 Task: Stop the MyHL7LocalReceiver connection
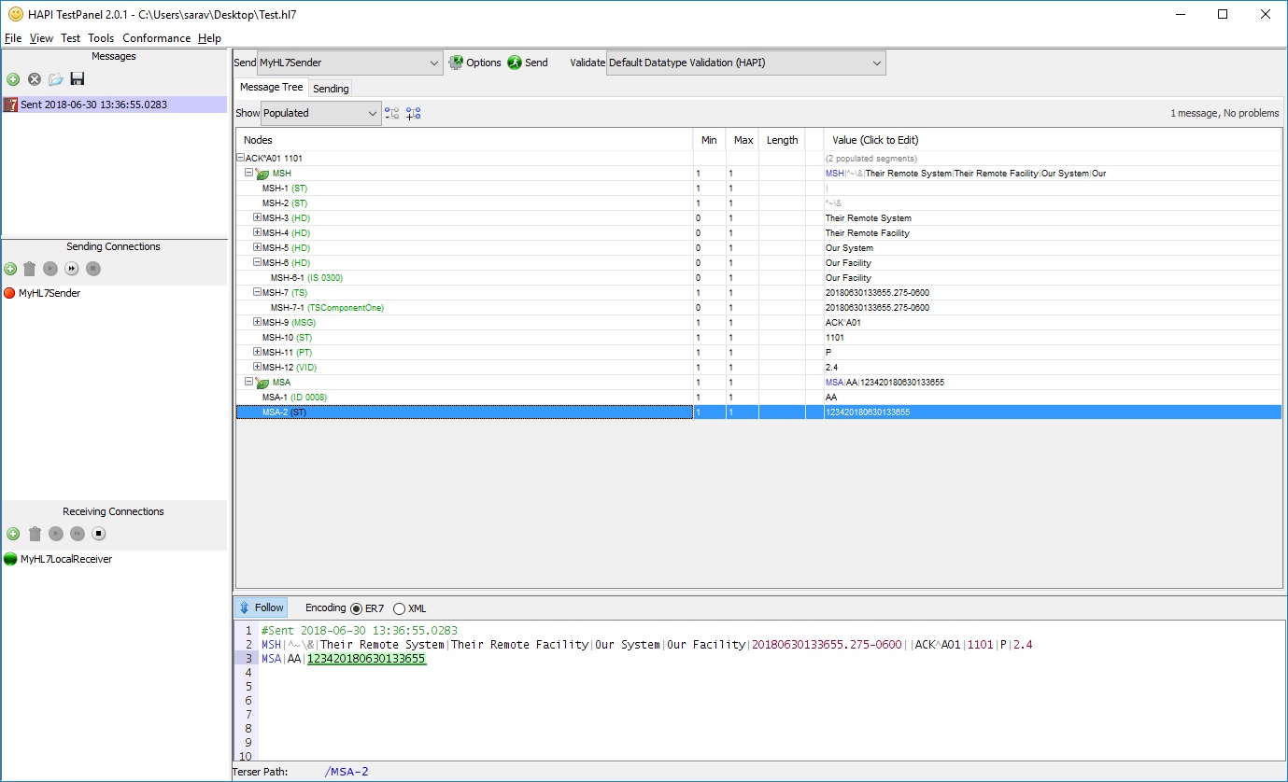(x=98, y=533)
